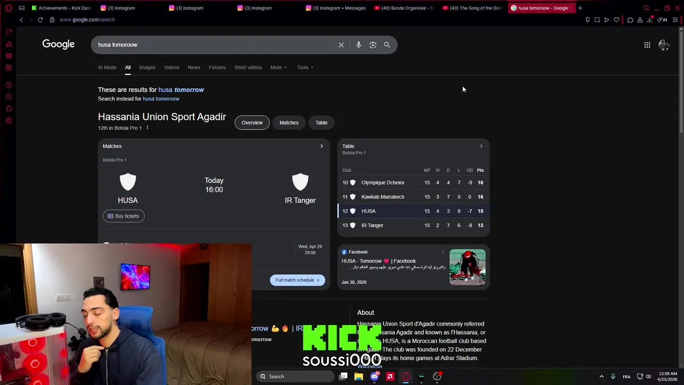Open HUSA - Tomorrow Facebook result

click(379, 261)
